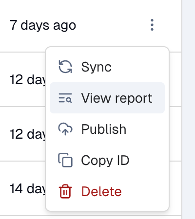Click the circular arrows Sync icon
Viewport: 195px width, 219px height.
[65, 67]
